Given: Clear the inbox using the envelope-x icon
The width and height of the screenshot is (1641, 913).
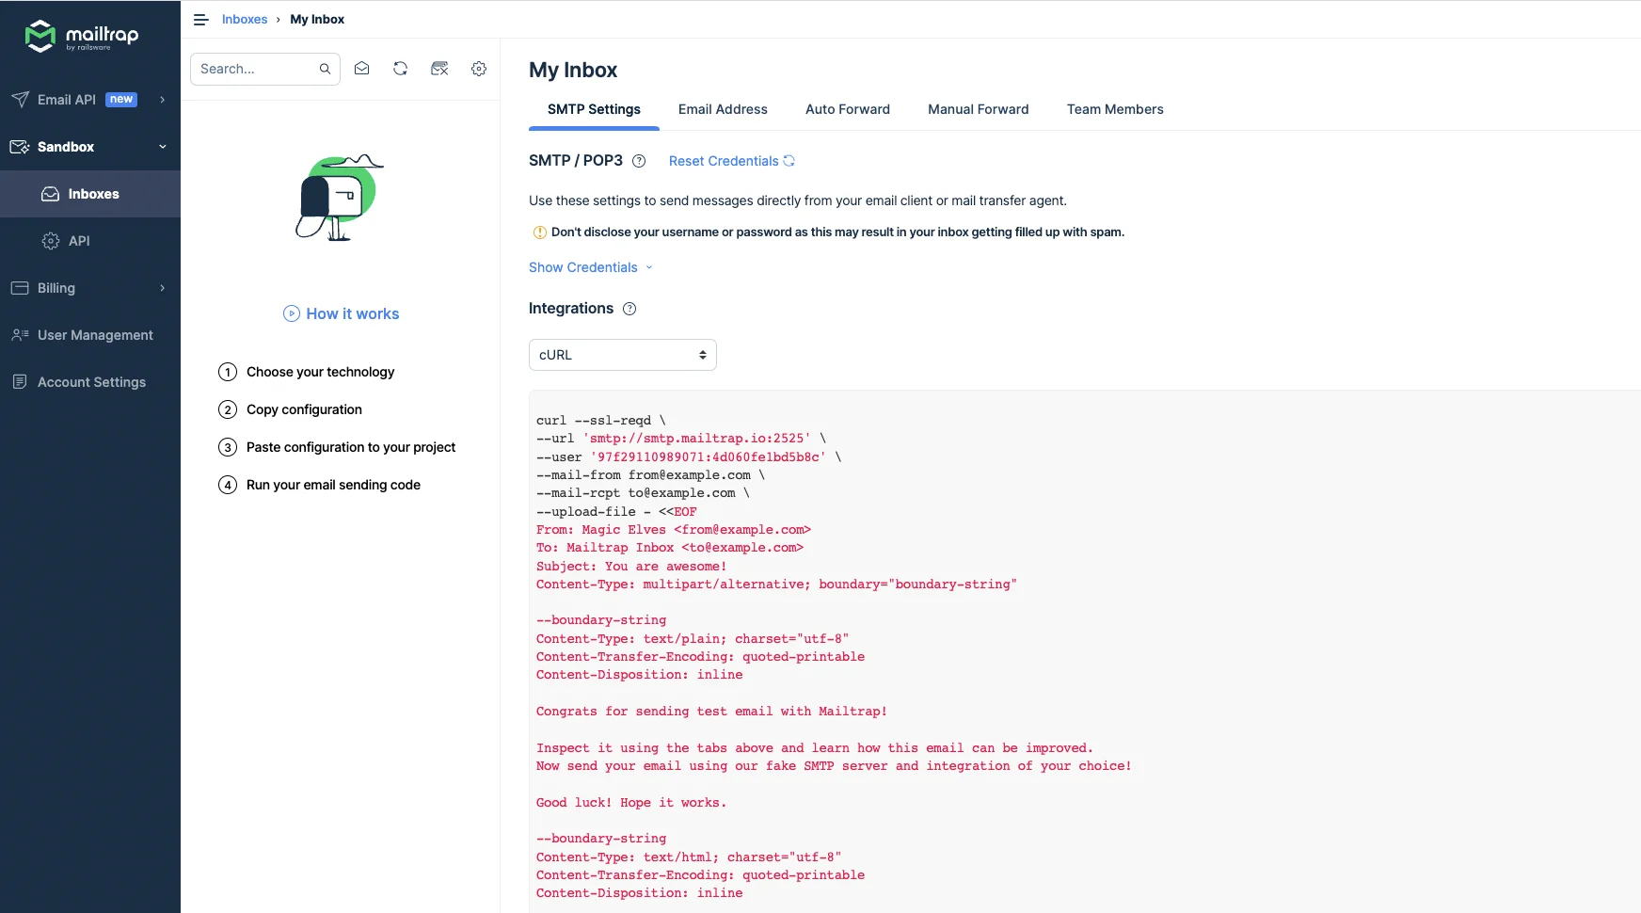Looking at the screenshot, I should click(x=439, y=68).
